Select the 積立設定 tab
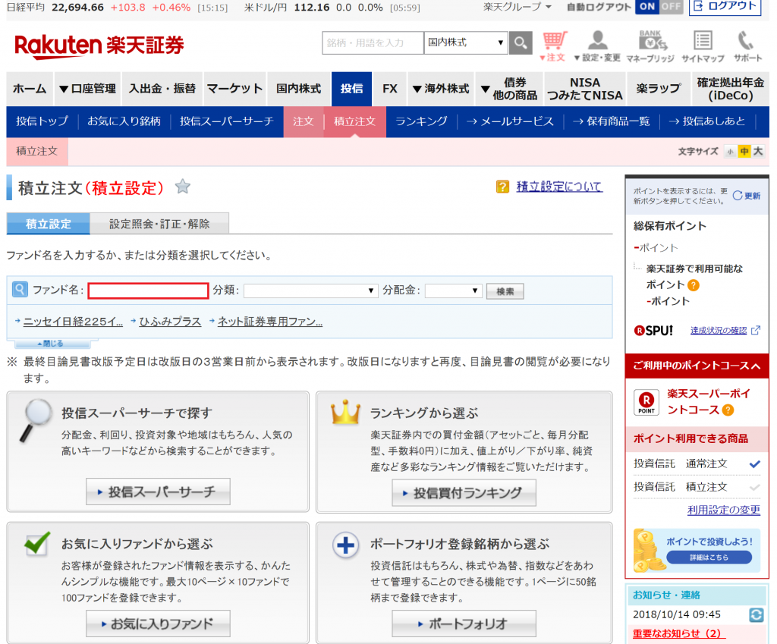The width and height of the screenshot is (777, 644). [48, 224]
